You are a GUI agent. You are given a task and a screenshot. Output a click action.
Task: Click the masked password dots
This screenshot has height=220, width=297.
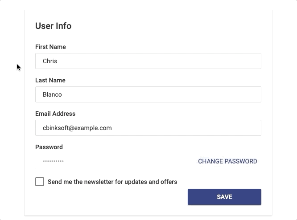(53, 161)
